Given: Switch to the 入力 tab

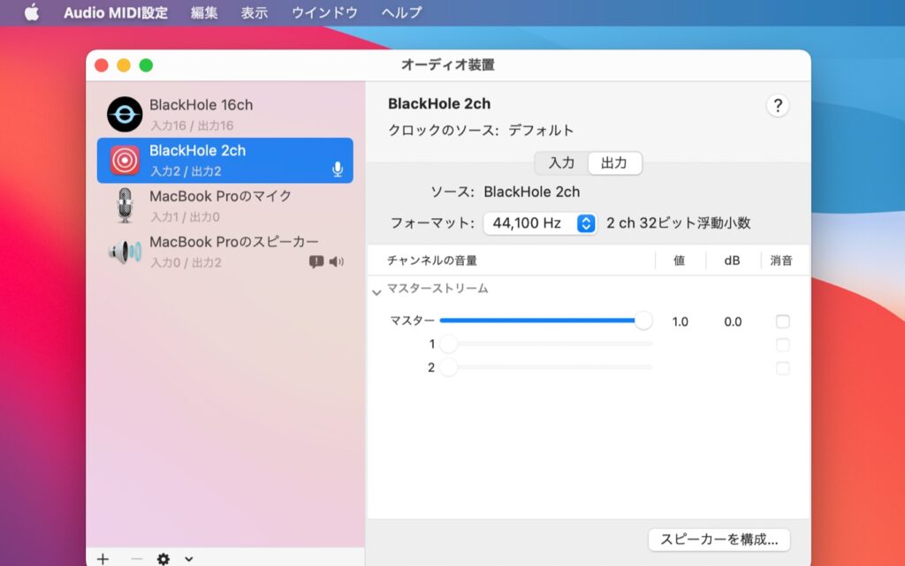Looking at the screenshot, I should (x=561, y=163).
